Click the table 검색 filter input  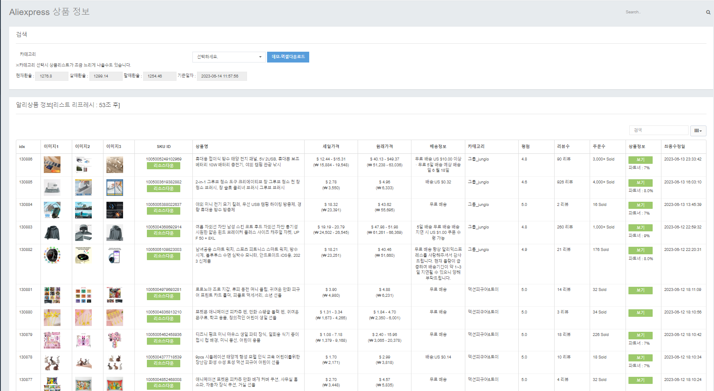[x=658, y=130]
